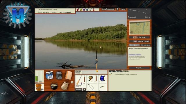Click the yellow potion flask
This screenshot has height=104, width=186.
(x=81, y=10)
